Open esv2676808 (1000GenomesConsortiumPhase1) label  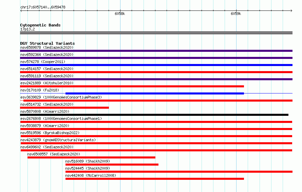[x=61, y=119]
